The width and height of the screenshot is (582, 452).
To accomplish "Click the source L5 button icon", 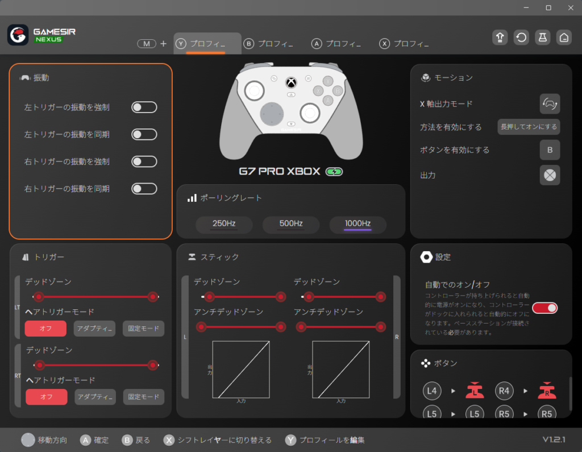I will tap(432, 412).
